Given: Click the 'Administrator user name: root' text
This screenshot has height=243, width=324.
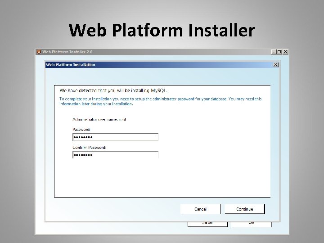Looking at the screenshot, I should (99, 119).
